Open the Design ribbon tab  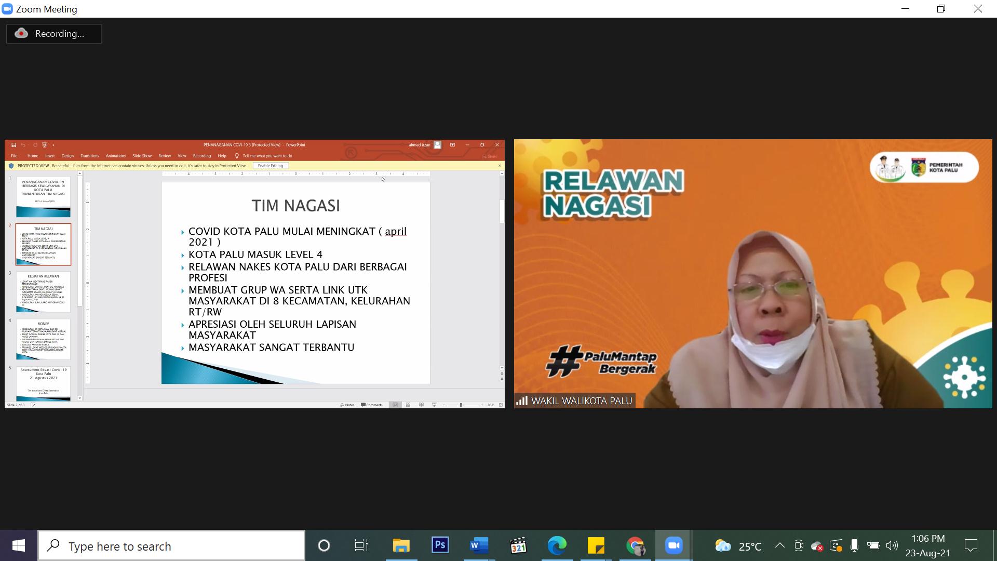tap(68, 156)
